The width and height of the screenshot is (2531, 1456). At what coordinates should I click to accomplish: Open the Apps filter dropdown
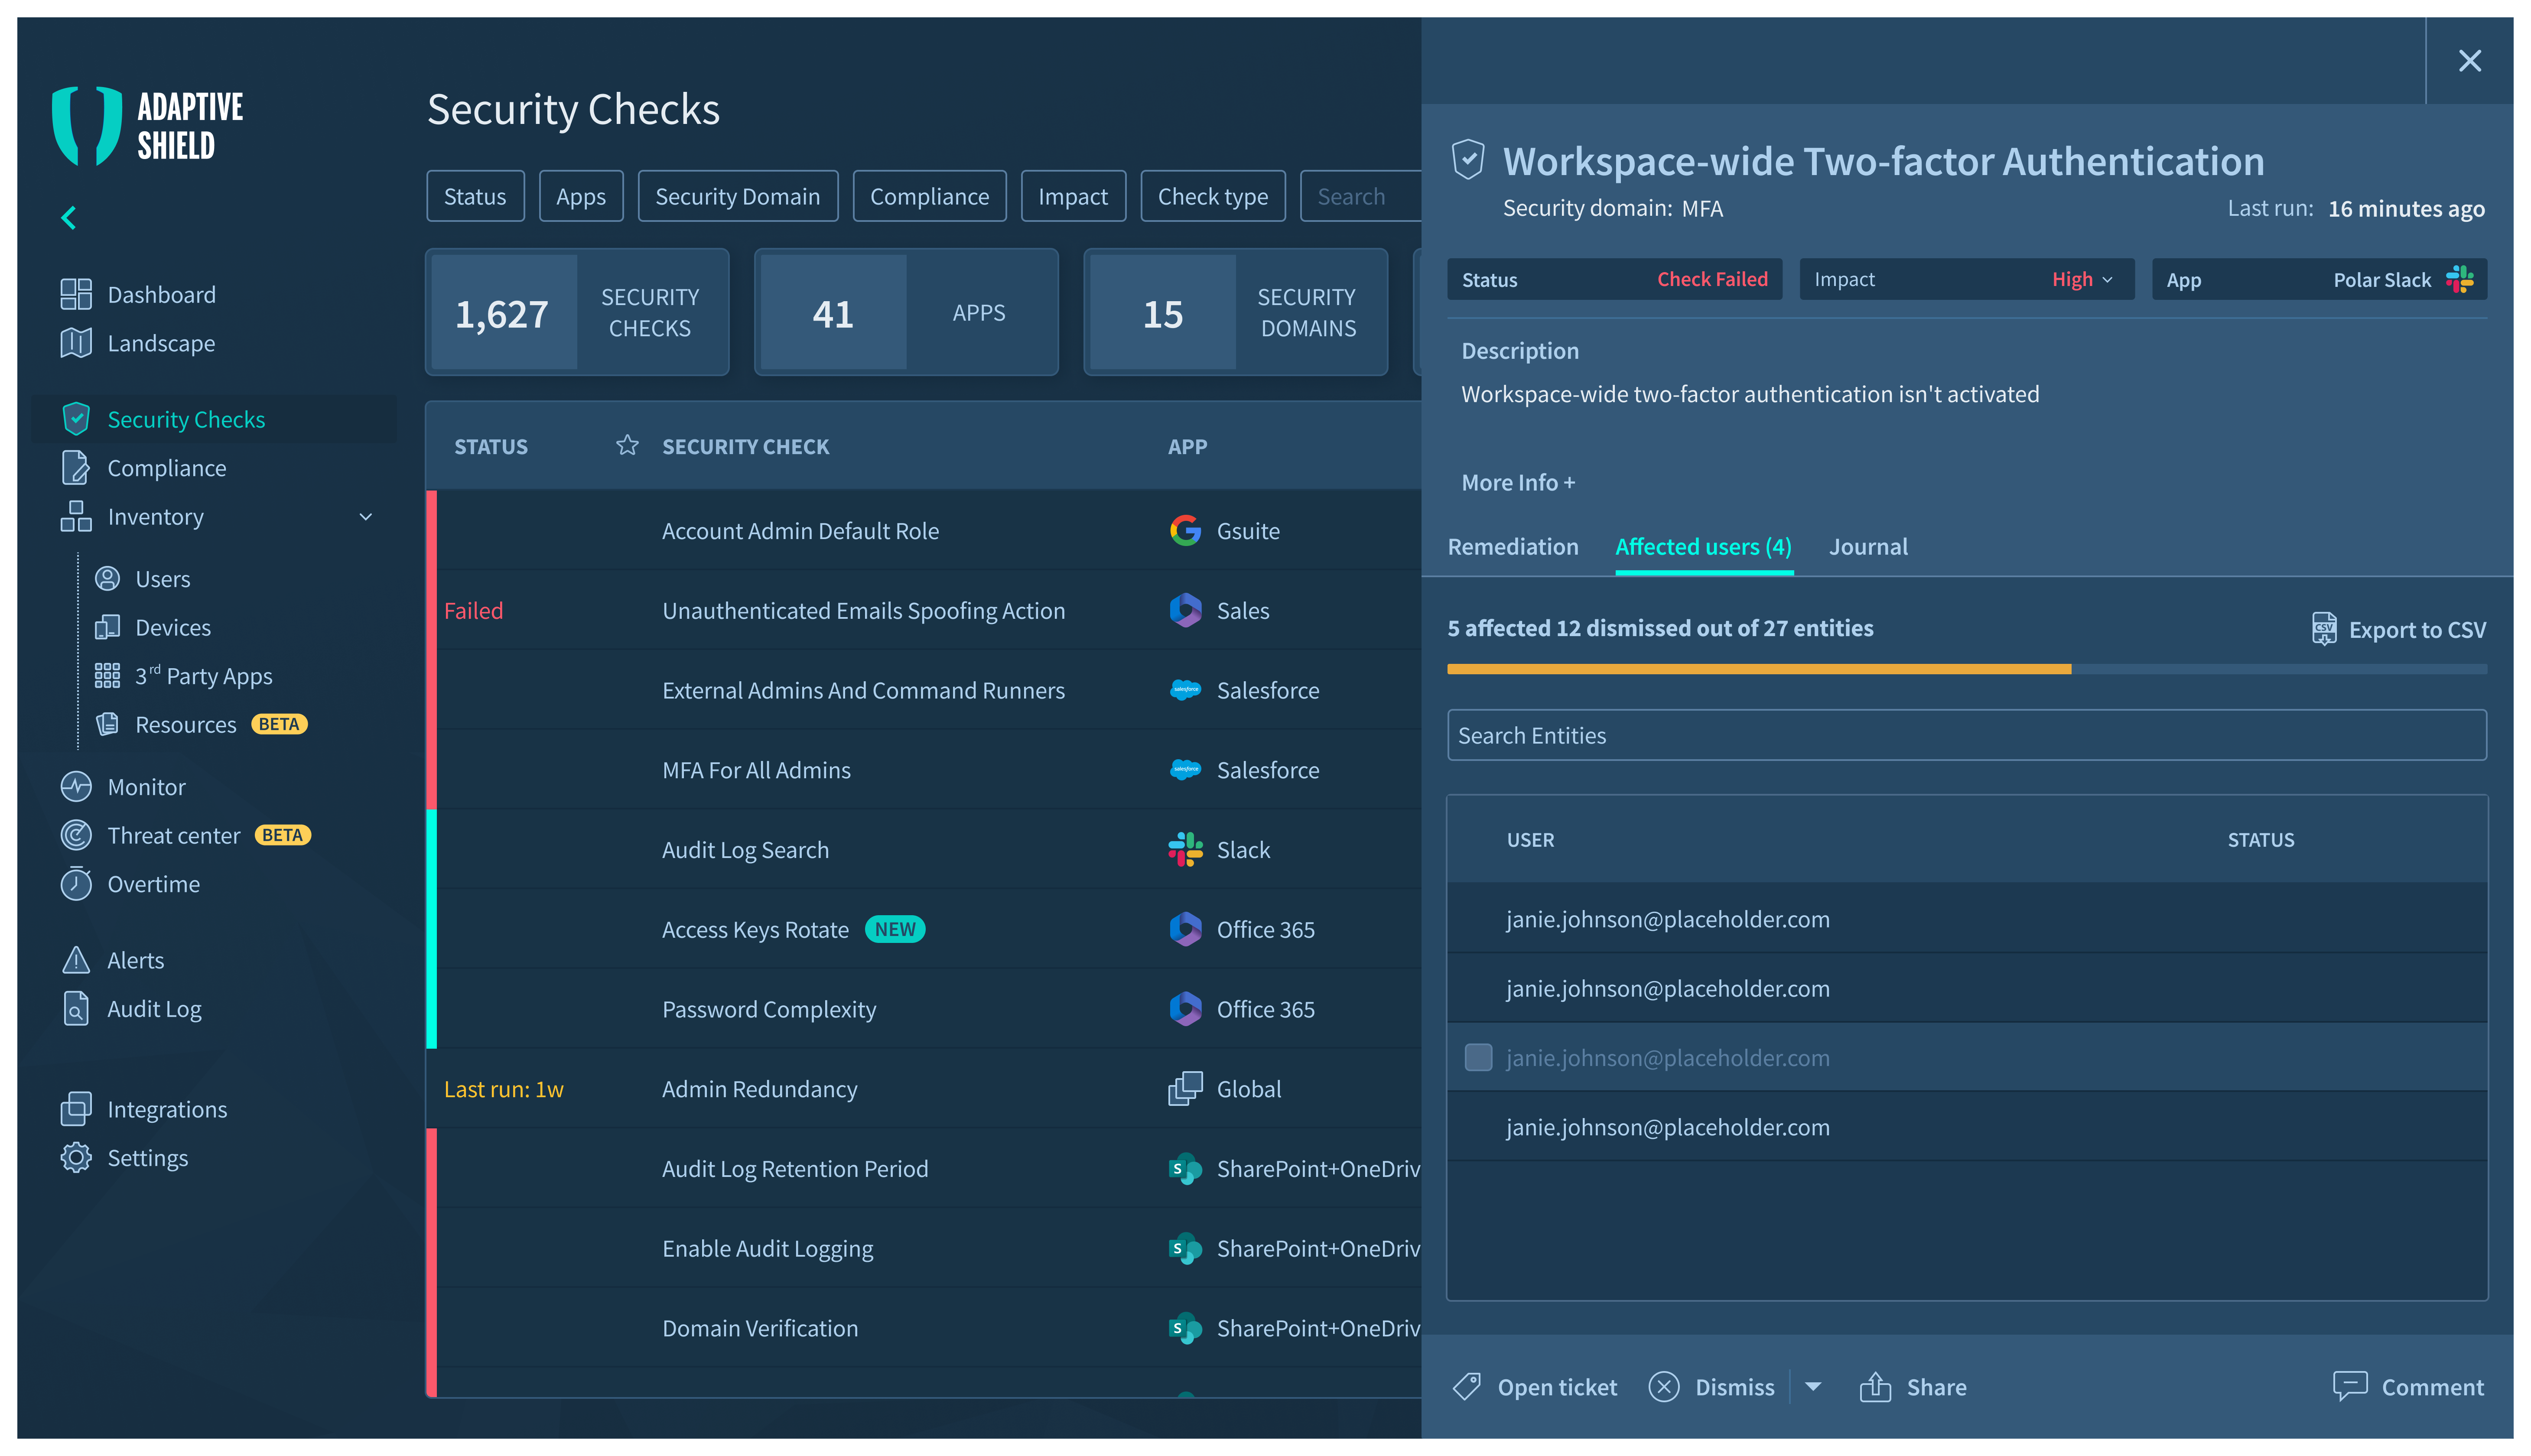click(x=581, y=196)
